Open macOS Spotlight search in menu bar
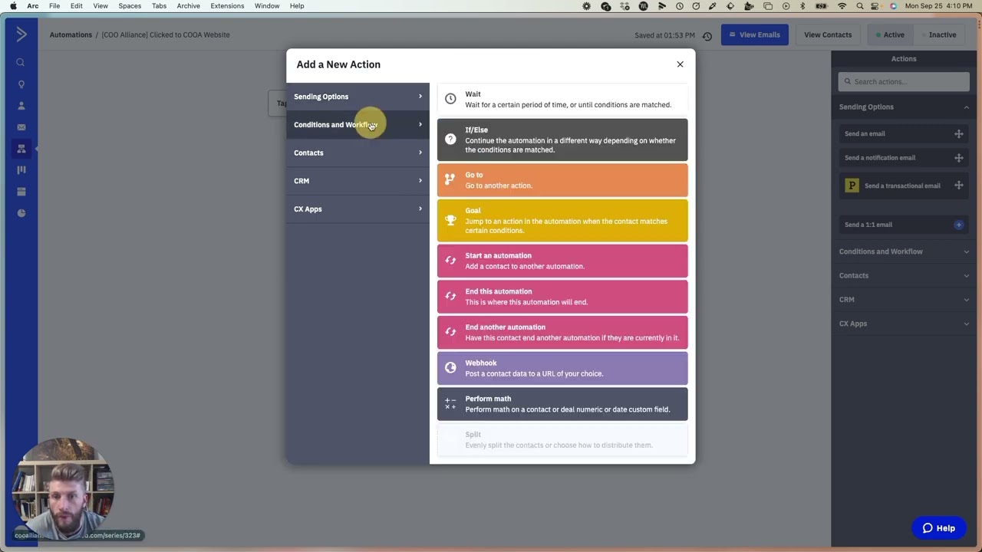 point(859,6)
